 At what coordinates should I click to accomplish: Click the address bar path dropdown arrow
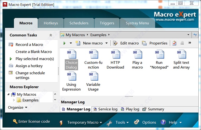(188, 35)
